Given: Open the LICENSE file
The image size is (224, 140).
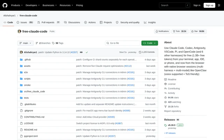Looking at the screenshot, I should point(29,124).
